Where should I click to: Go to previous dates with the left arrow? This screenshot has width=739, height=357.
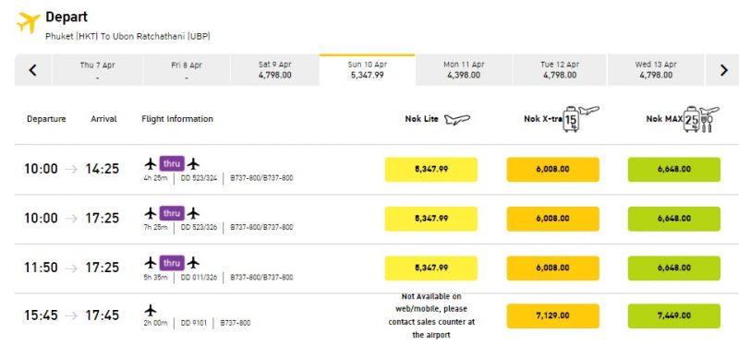[x=32, y=70]
